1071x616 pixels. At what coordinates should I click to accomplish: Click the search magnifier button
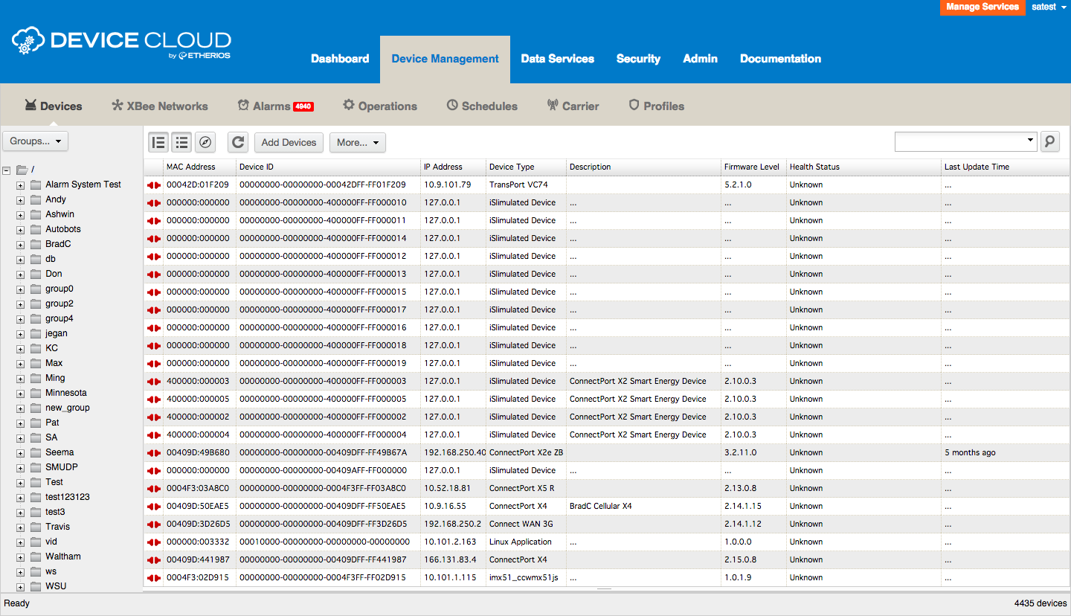pos(1049,141)
